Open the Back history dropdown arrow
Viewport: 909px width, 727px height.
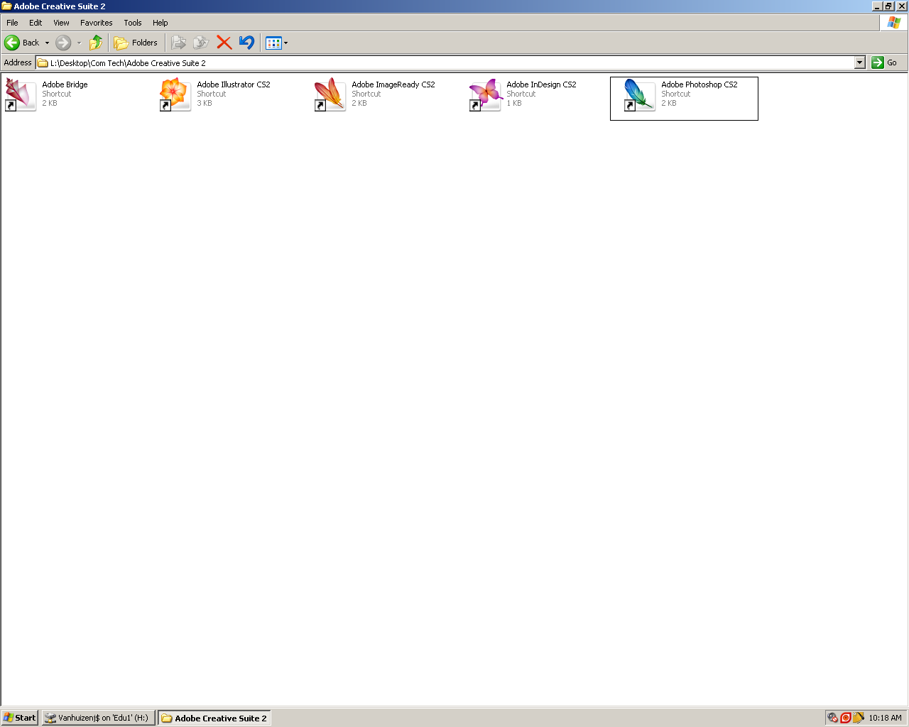(x=47, y=43)
